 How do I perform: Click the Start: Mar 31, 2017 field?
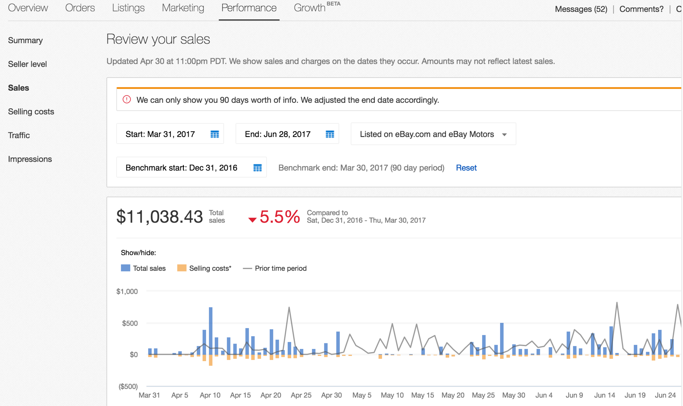click(160, 134)
